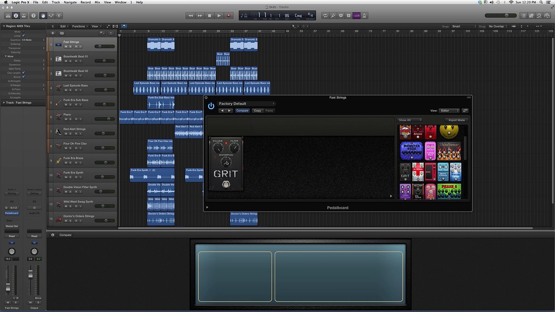Solo the Boardwalk Beat 01 track

[71, 61]
